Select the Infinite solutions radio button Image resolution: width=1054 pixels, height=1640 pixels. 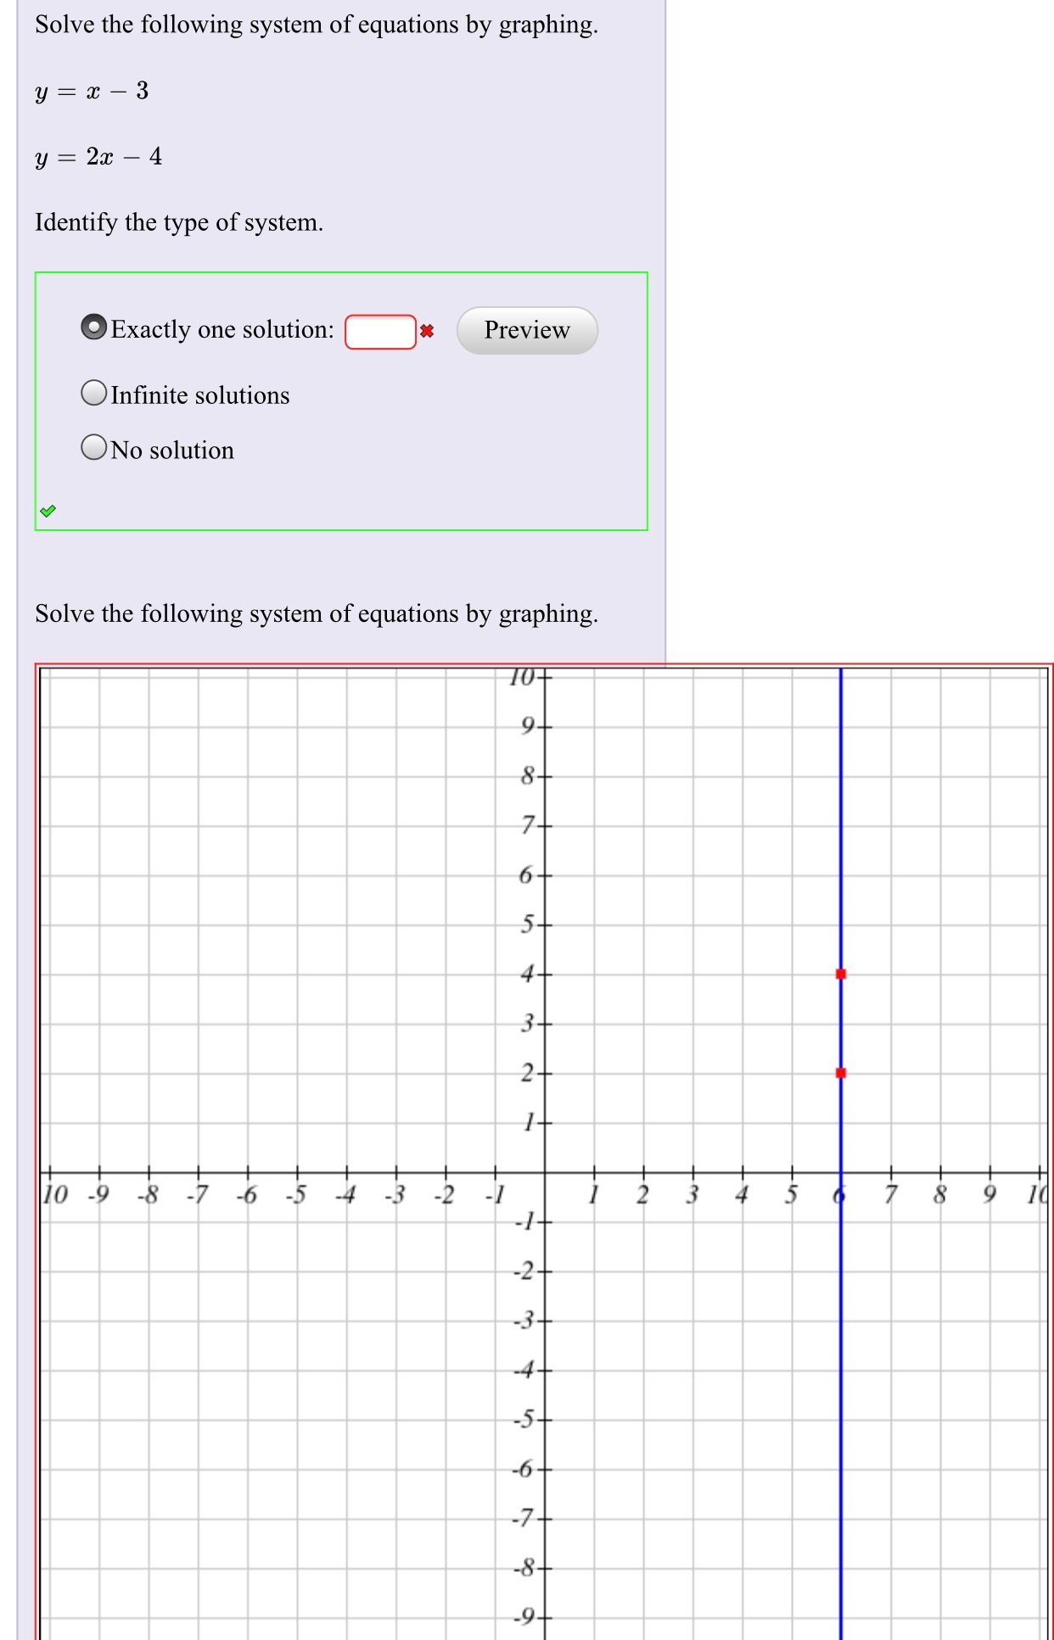93,392
